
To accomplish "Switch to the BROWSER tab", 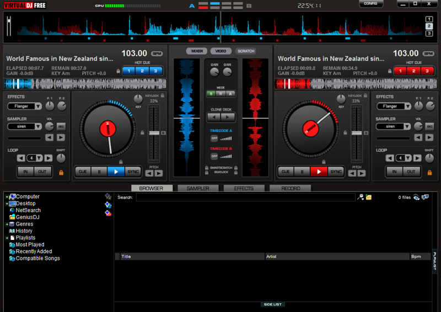I will [x=152, y=188].
